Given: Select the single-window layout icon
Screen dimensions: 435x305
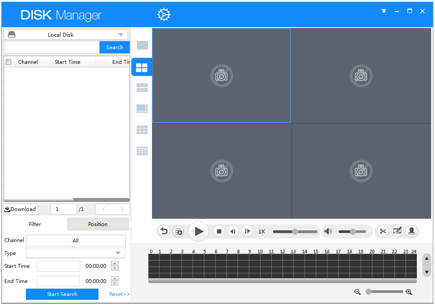Looking at the screenshot, I should click(142, 45).
